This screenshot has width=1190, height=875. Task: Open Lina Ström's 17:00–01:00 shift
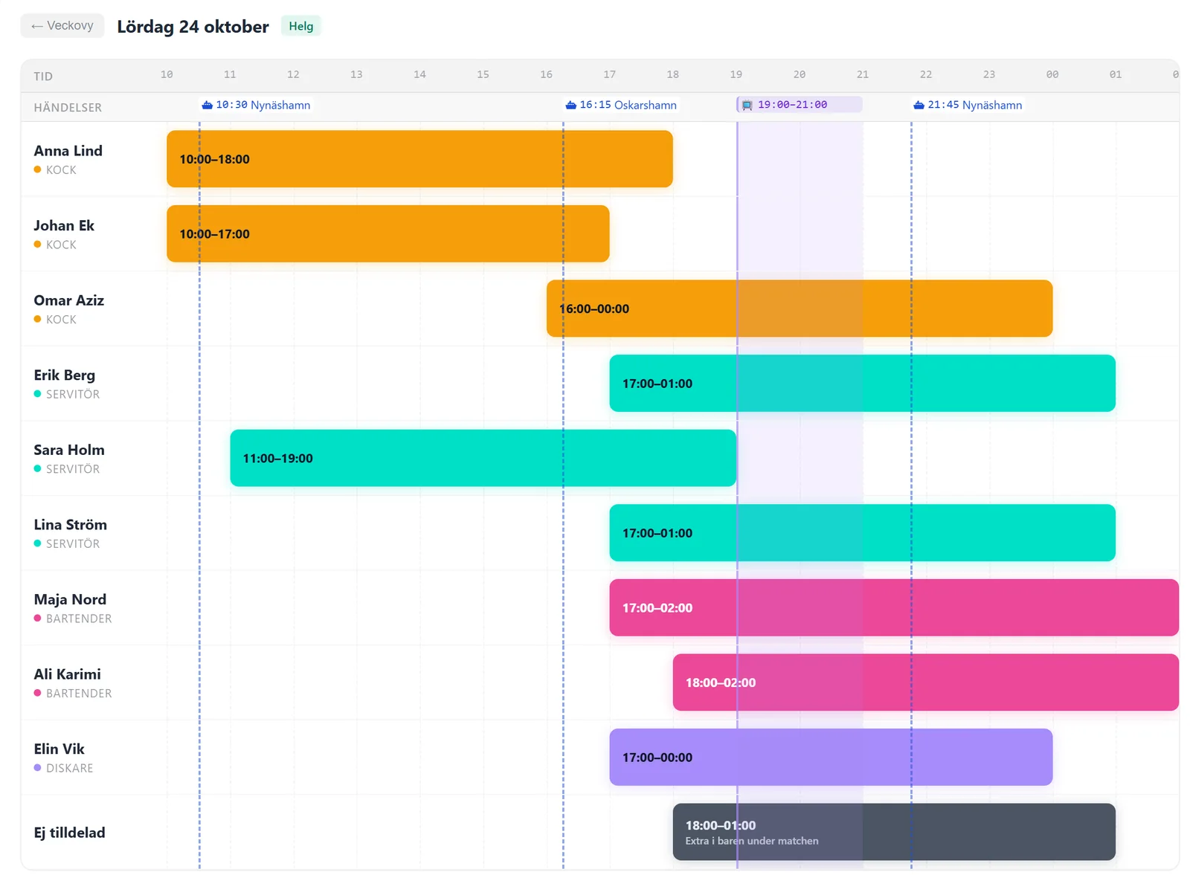pyautogui.click(x=863, y=533)
